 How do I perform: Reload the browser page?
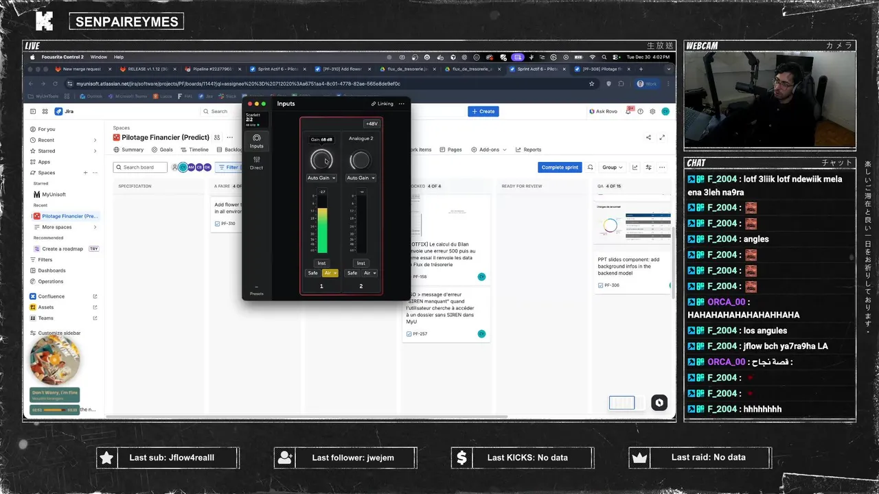pos(55,84)
